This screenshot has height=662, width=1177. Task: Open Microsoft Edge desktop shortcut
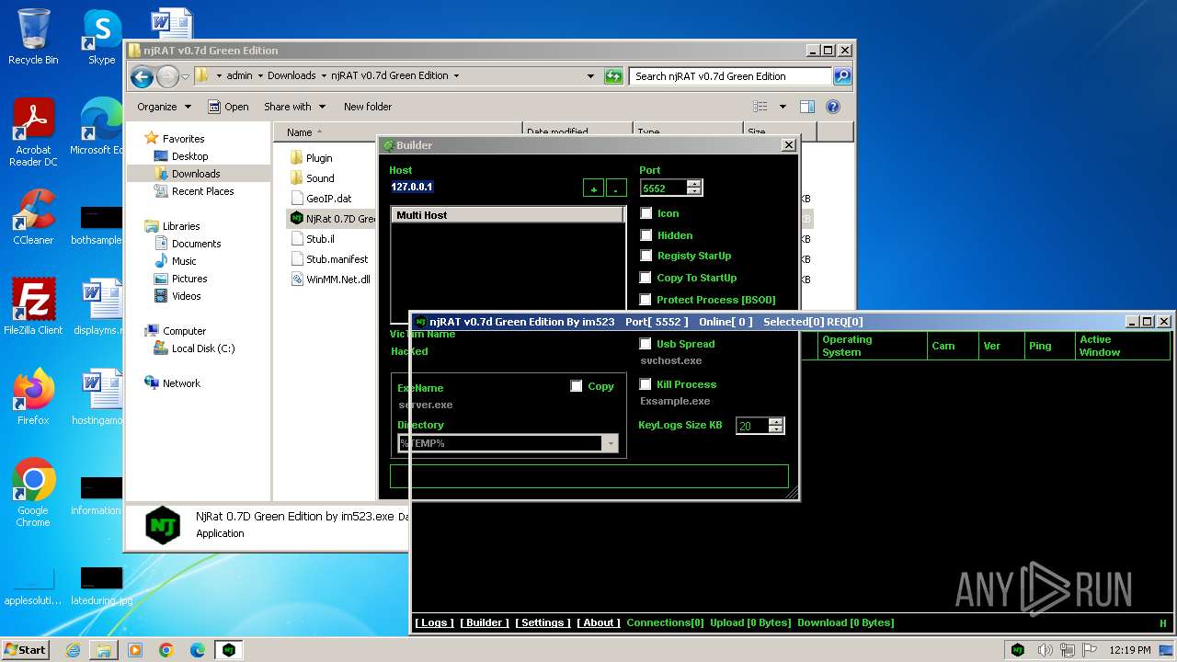[101, 127]
